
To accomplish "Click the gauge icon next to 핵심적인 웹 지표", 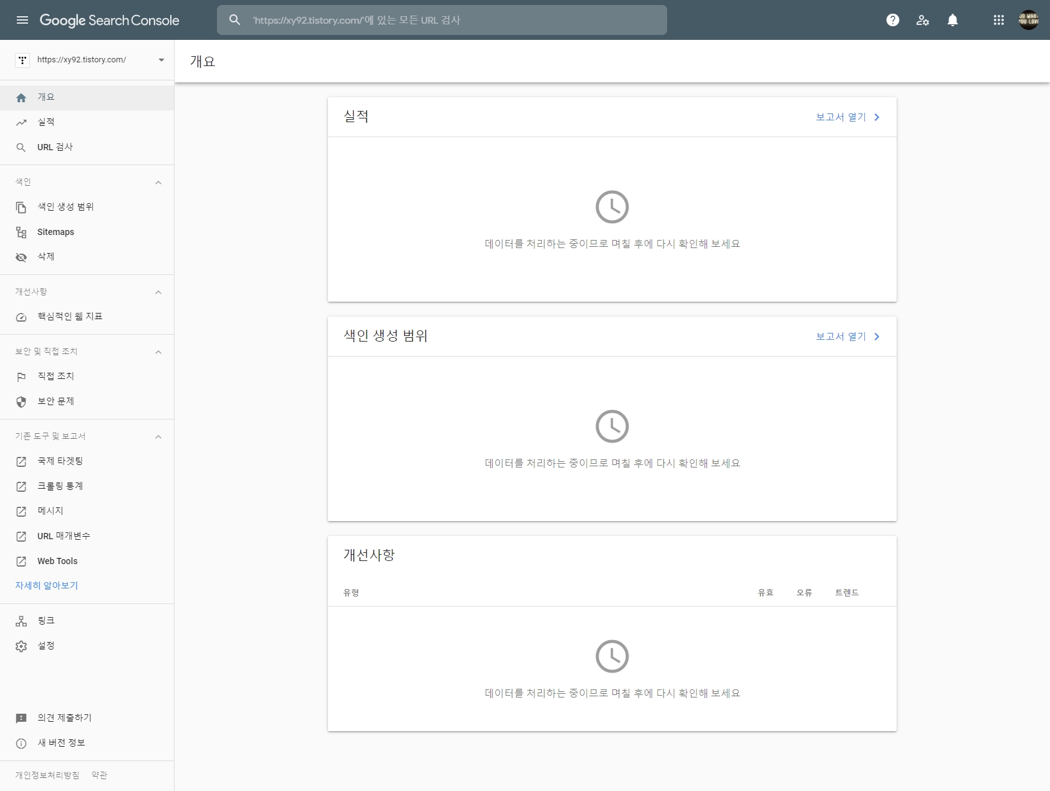I will 21,317.
